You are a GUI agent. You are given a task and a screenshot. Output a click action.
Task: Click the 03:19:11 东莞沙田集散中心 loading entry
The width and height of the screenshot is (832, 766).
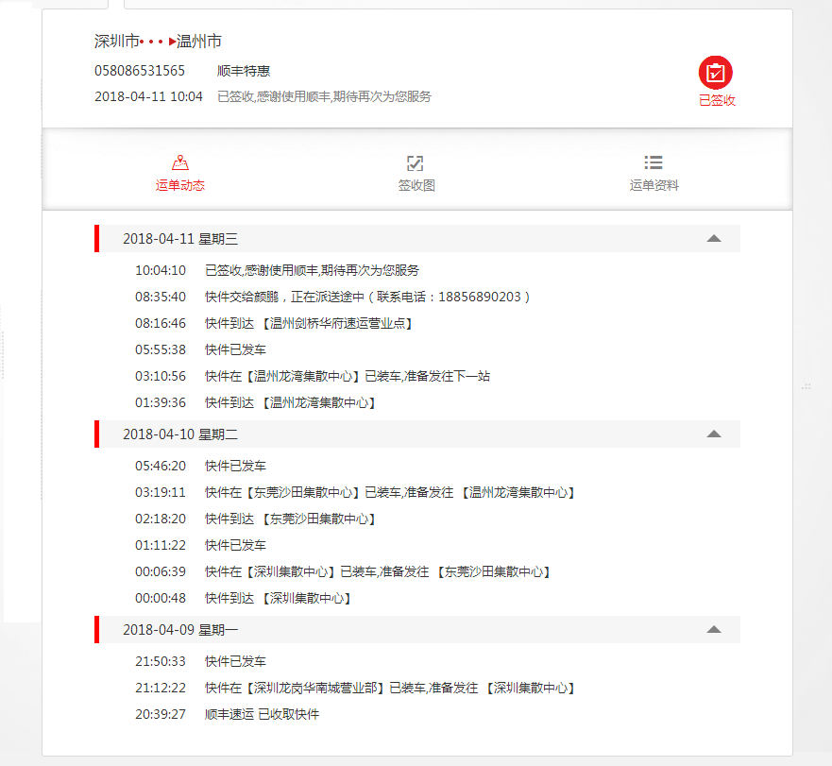pyautogui.click(x=355, y=493)
